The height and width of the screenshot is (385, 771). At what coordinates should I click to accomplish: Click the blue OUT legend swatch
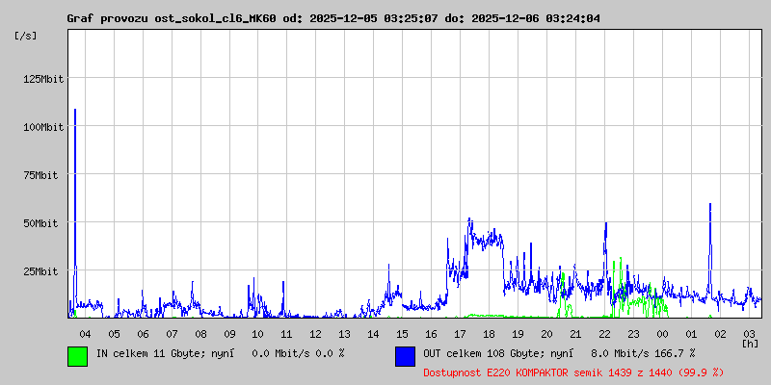click(405, 355)
